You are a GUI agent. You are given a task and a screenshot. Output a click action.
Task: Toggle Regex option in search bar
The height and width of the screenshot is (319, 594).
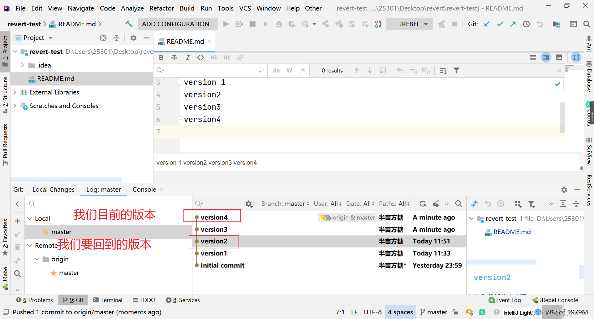[303, 70]
